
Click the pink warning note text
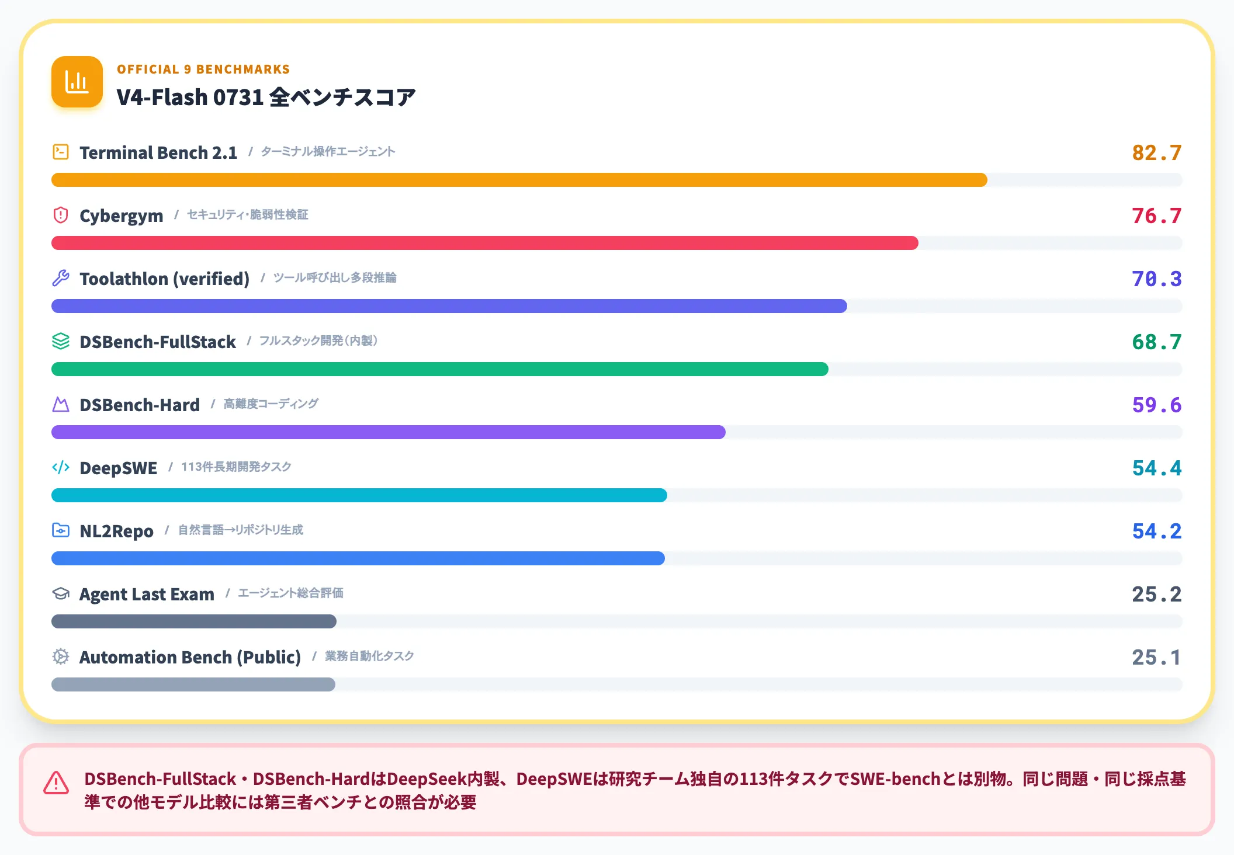pos(635,790)
